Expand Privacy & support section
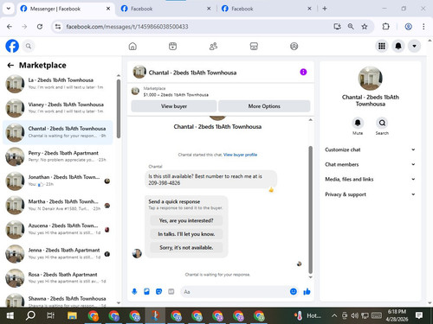Screen dimensions: 433x324 pos(370,194)
